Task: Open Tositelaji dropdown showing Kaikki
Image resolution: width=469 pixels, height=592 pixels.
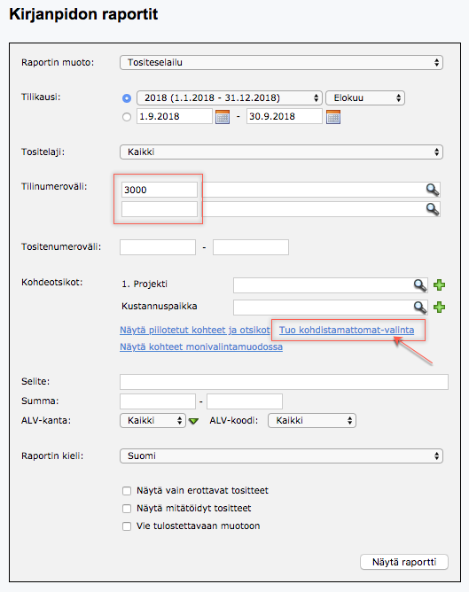Action: 281,152
